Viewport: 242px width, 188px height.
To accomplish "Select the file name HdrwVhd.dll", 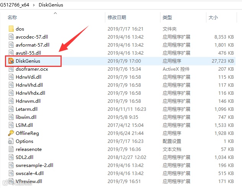I will pyautogui.click(x=29, y=85).
